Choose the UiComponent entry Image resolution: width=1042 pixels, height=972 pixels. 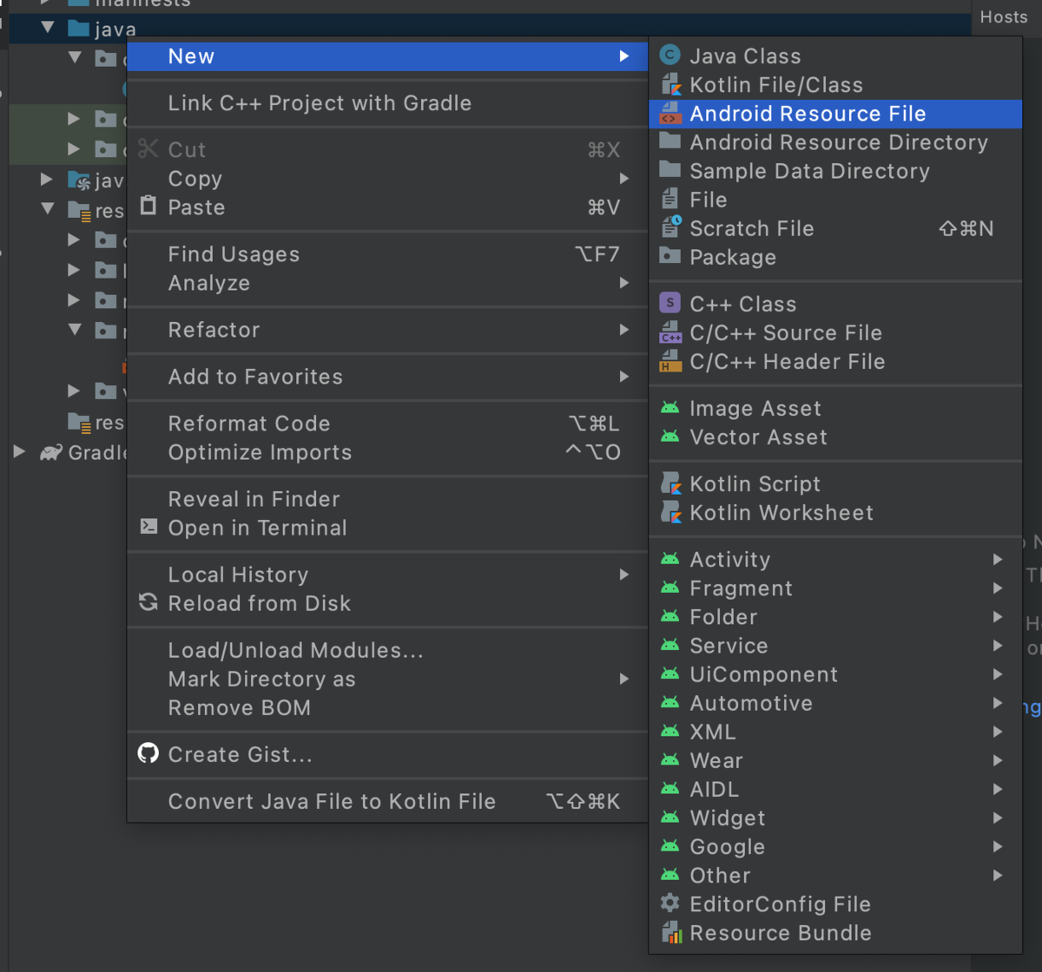point(835,673)
